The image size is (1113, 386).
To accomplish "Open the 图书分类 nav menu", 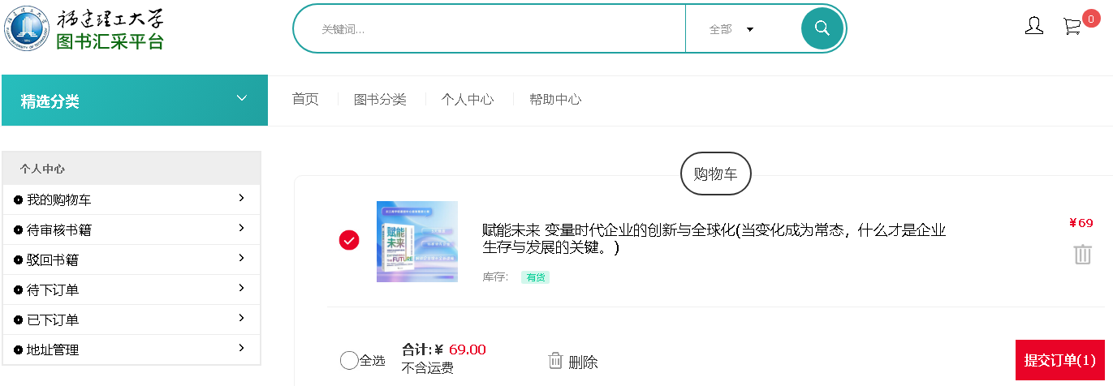I will (x=380, y=100).
